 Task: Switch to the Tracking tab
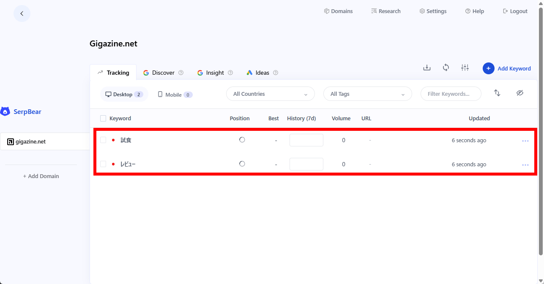(x=113, y=73)
